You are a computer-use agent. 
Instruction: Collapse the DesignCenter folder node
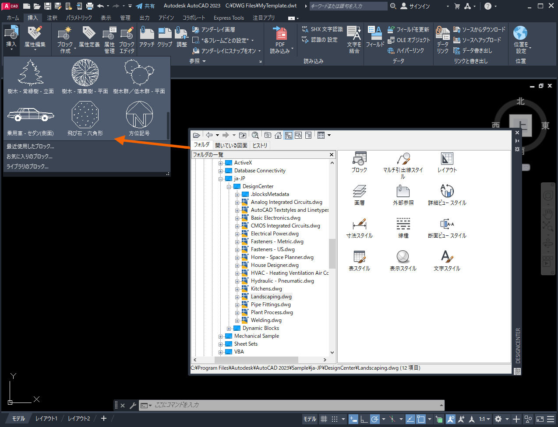click(229, 187)
